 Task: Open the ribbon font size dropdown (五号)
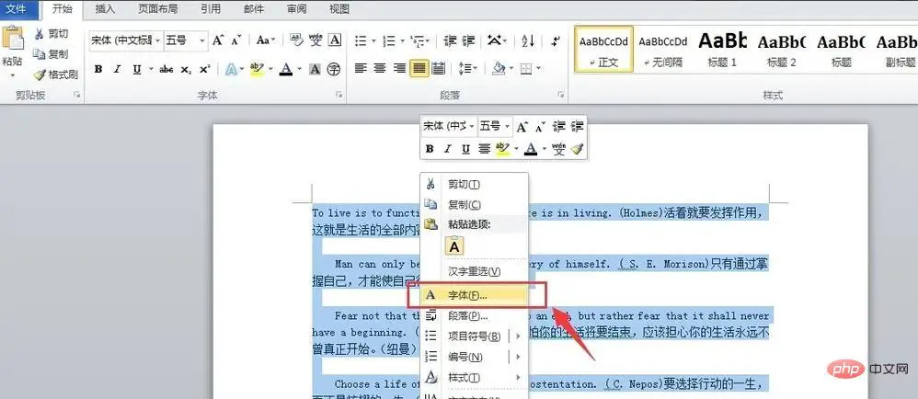(x=202, y=40)
